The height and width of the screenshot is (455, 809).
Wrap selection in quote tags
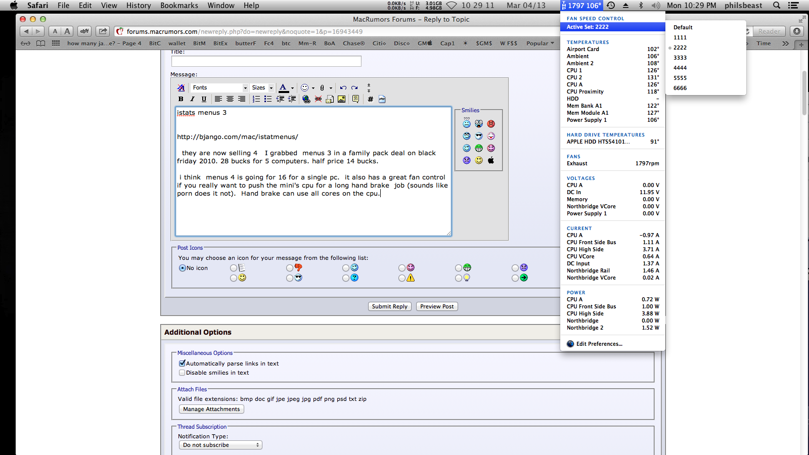(x=356, y=99)
